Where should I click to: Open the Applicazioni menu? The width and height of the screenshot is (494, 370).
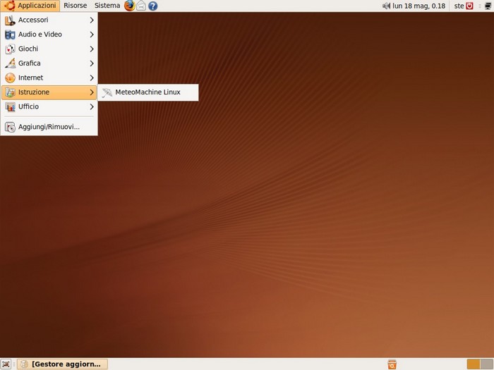[x=30, y=6]
